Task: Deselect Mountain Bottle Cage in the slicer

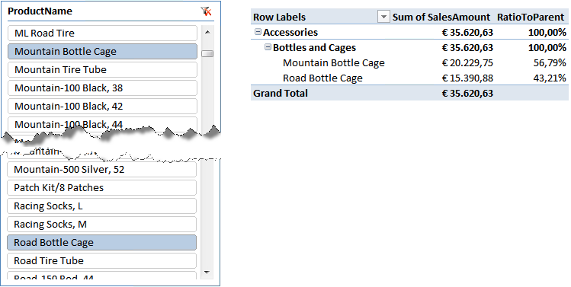Action: [x=102, y=51]
